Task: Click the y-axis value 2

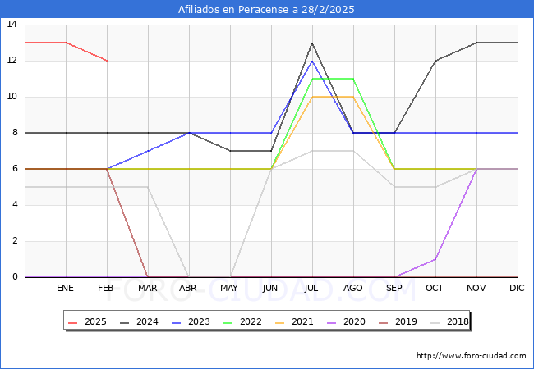Action: point(15,241)
